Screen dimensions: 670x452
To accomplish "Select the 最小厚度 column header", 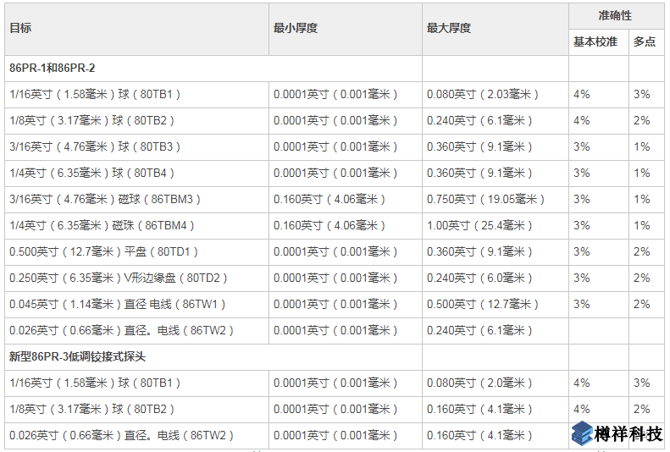I will 296,28.
